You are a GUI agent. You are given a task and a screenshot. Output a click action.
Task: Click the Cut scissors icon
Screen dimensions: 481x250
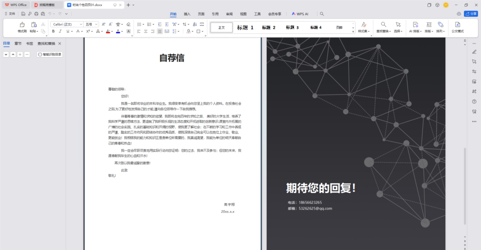43,24
